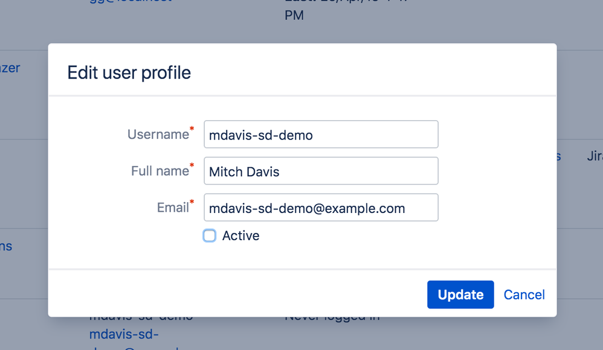Image resolution: width=603 pixels, height=350 pixels.
Task: Click the Username field label
Action: click(x=158, y=134)
